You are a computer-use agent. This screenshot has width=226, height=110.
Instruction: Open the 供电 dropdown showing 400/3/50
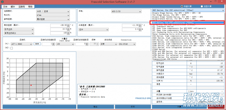pyautogui.click(x=126, y=11)
